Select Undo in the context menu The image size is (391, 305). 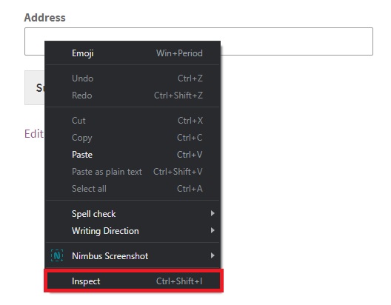coord(133,78)
